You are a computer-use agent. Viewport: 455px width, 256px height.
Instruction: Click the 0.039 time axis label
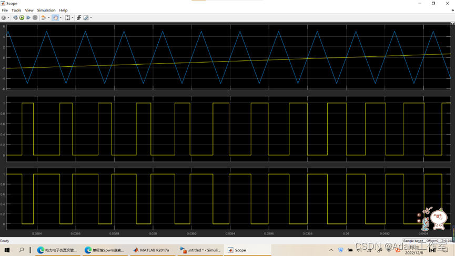[153, 233]
